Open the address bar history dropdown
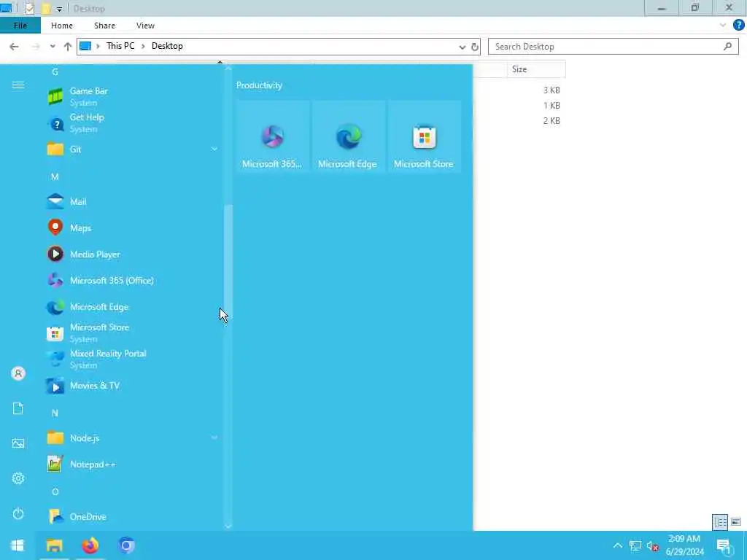The image size is (747, 560). [x=462, y=47]
